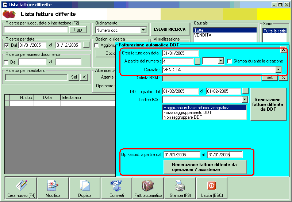Image resolution: width=292 pixels, height=202 pixels.
Task: Click Generazione fatture differite da operazioni / assistenze
Action: [205, 167]
